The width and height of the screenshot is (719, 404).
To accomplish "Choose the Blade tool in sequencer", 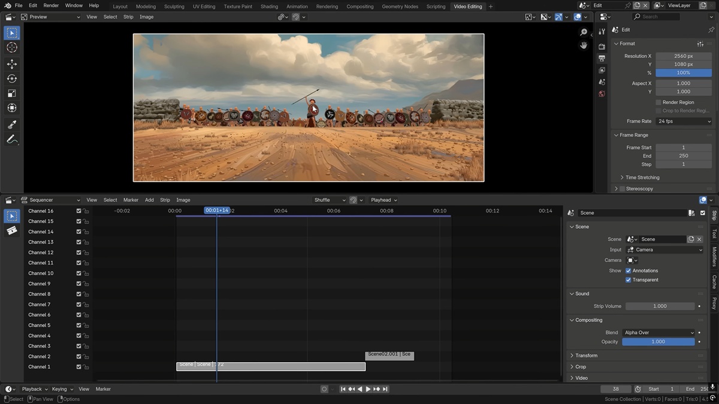I will point(12,230).
